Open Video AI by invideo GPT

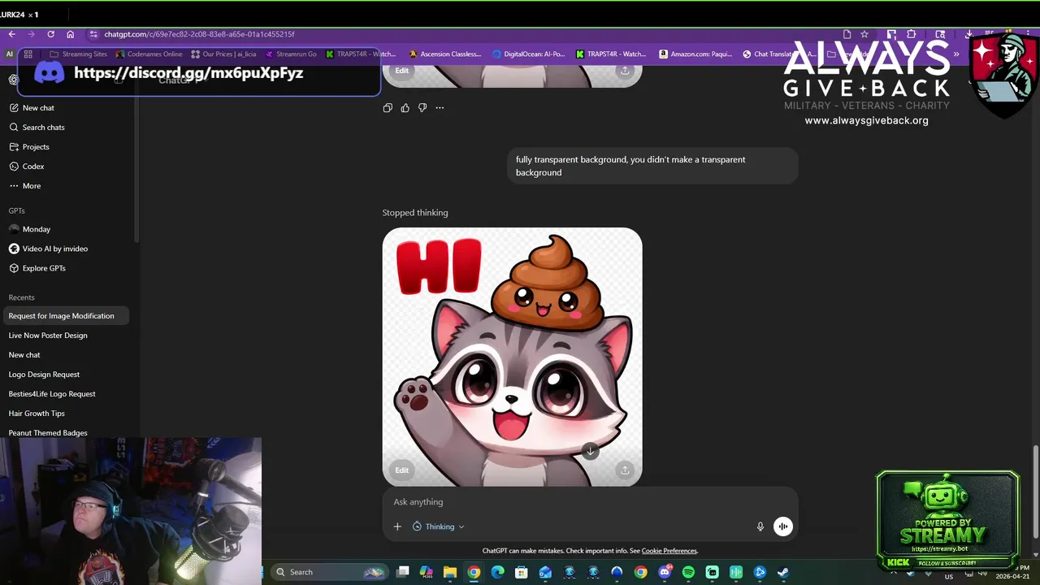click(65, 249)
